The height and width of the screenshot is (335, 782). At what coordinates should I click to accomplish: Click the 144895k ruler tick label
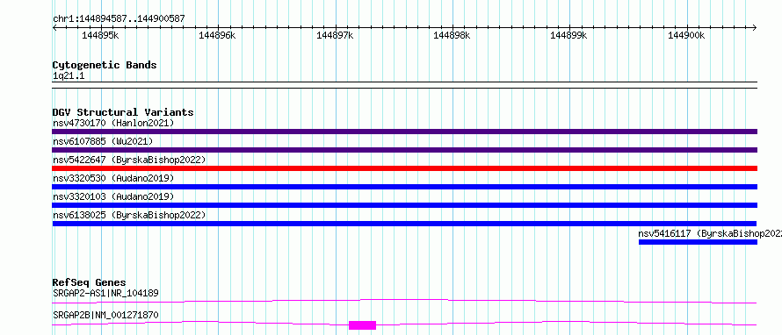[101, 35]
